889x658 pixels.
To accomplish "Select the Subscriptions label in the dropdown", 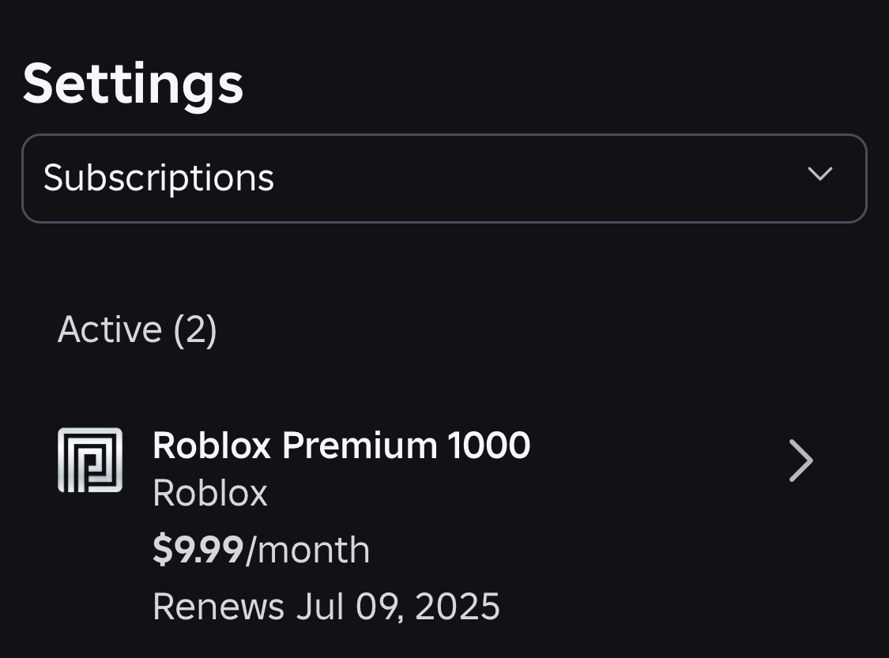I will point(159,179).
